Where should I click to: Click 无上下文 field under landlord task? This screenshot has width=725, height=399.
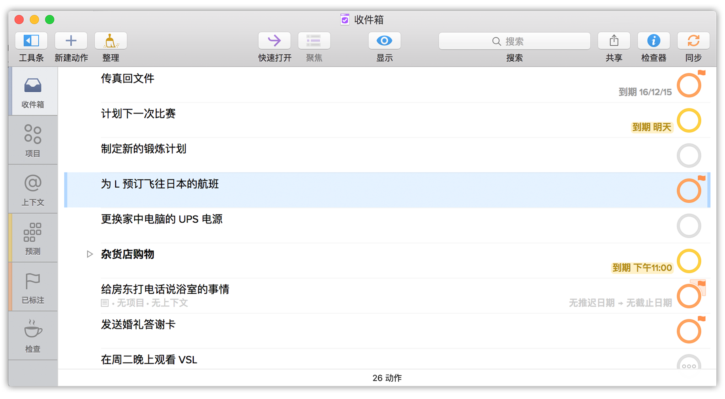click(169, 303)
